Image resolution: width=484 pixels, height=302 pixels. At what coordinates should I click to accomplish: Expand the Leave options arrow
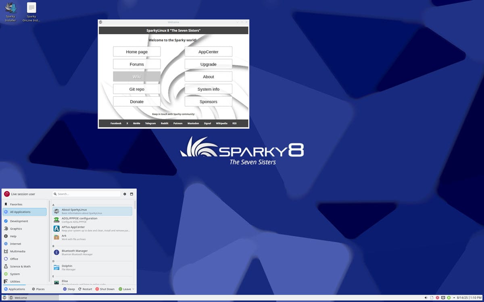(134, 289)
